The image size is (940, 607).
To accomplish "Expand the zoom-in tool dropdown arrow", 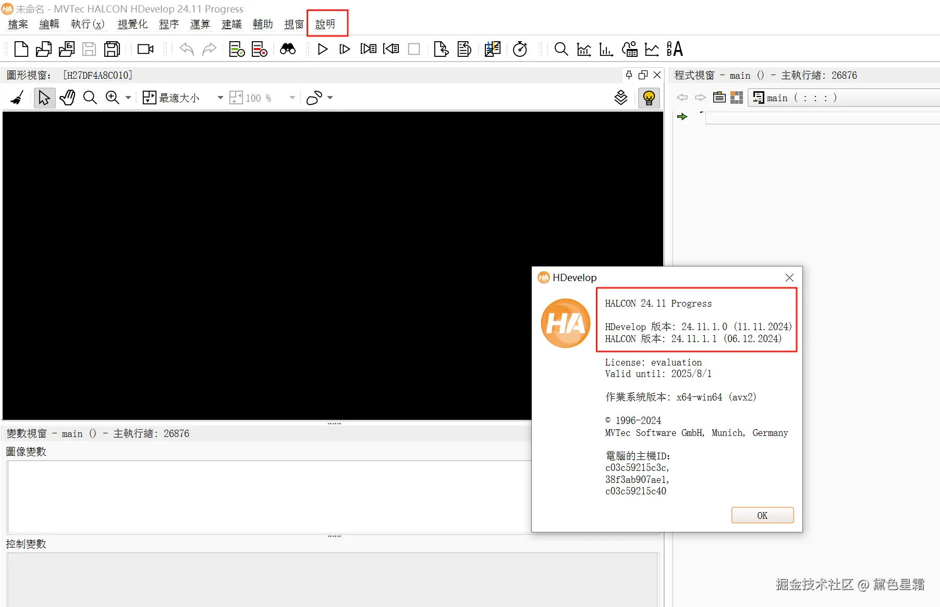I will [128, 98].
